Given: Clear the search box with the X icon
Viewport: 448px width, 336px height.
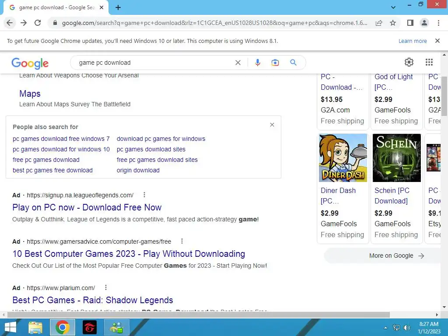Looking at the screenshot, I should click(x=238, y=63).
